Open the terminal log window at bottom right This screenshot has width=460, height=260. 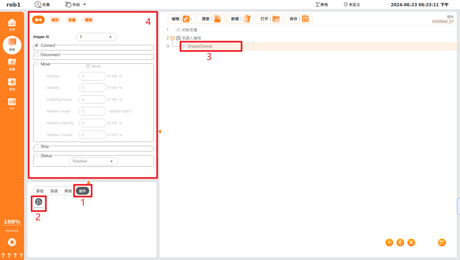coord(442,242)
